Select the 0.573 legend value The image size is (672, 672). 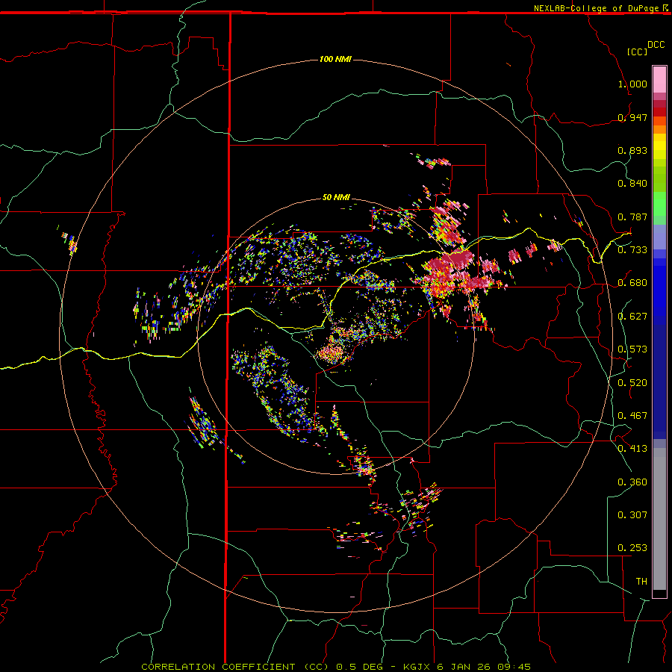(x=632, y=349)
